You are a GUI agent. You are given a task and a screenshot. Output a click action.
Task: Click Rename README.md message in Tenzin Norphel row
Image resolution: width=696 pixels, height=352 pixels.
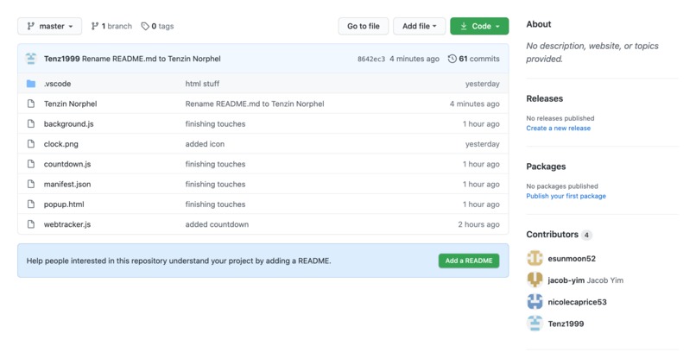255,104
